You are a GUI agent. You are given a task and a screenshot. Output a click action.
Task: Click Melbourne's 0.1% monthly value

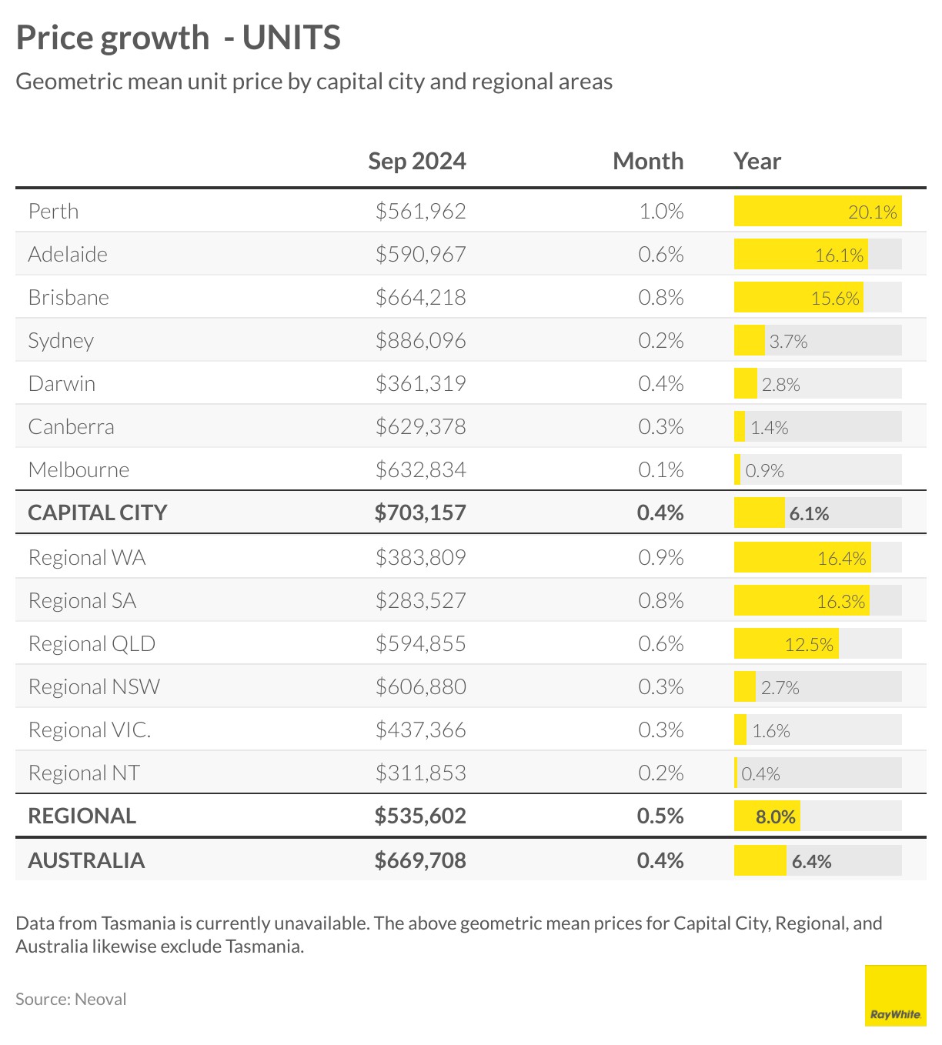[660, 470]
